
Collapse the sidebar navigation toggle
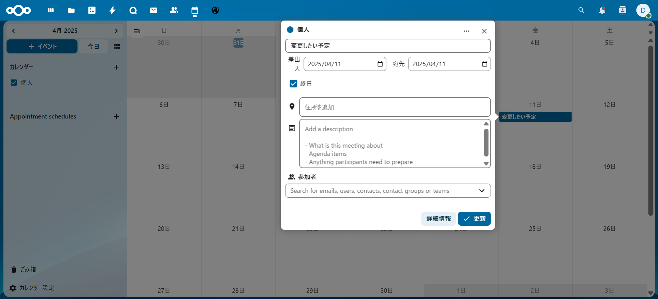point(137,31)
